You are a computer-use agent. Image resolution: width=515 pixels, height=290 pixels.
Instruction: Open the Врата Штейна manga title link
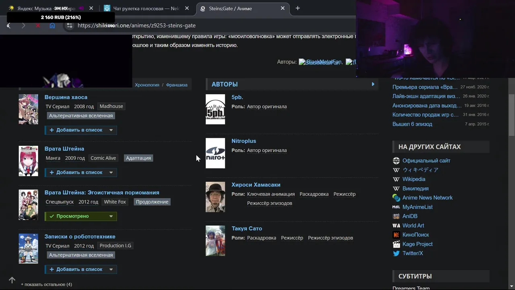(64, 149)
